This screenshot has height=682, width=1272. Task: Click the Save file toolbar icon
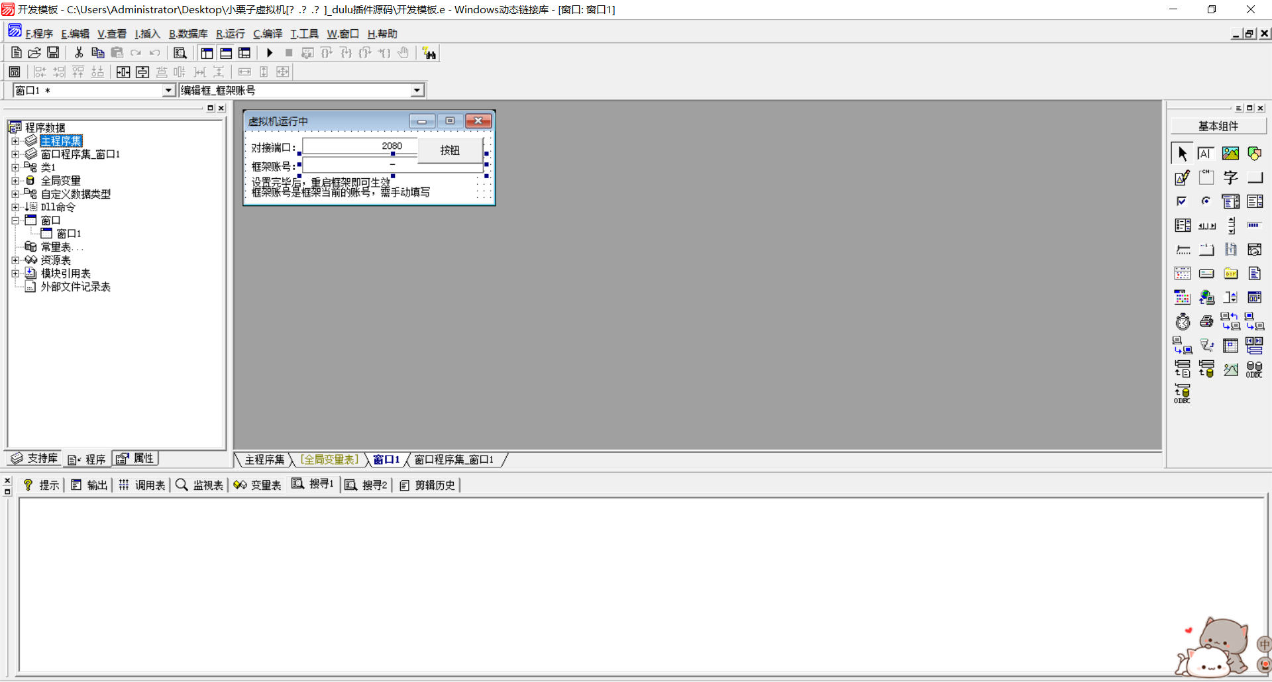(x=53, y=53)
